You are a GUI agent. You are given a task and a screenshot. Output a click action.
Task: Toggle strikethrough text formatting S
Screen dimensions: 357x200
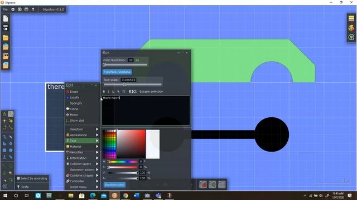tap(118, 92)
